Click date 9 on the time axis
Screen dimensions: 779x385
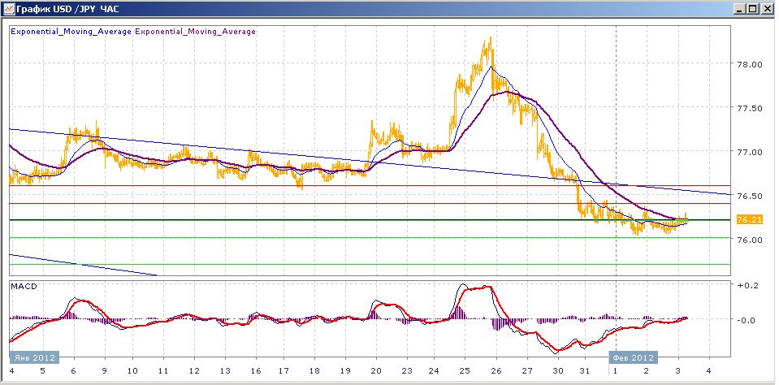coord(103,371)
